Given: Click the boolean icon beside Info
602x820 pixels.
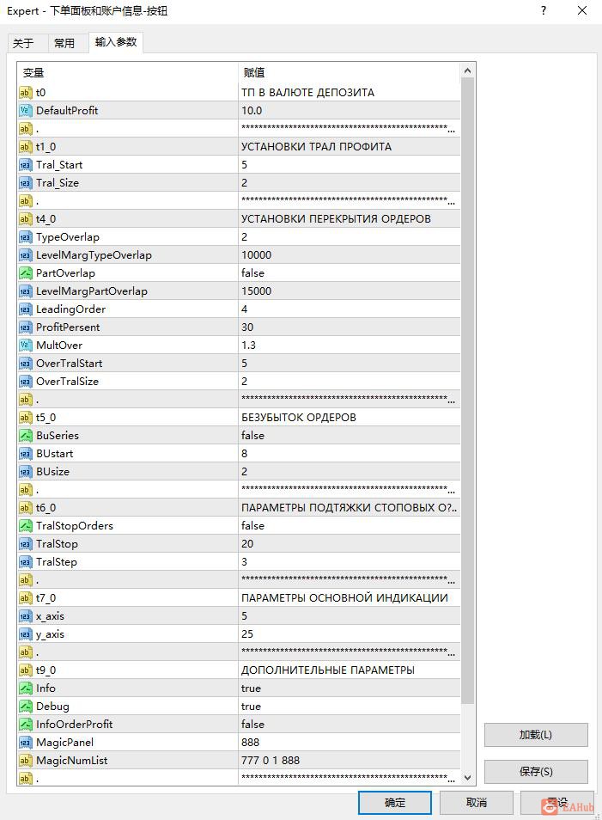Looking at the screenshot, I should (x=25, y=688).
